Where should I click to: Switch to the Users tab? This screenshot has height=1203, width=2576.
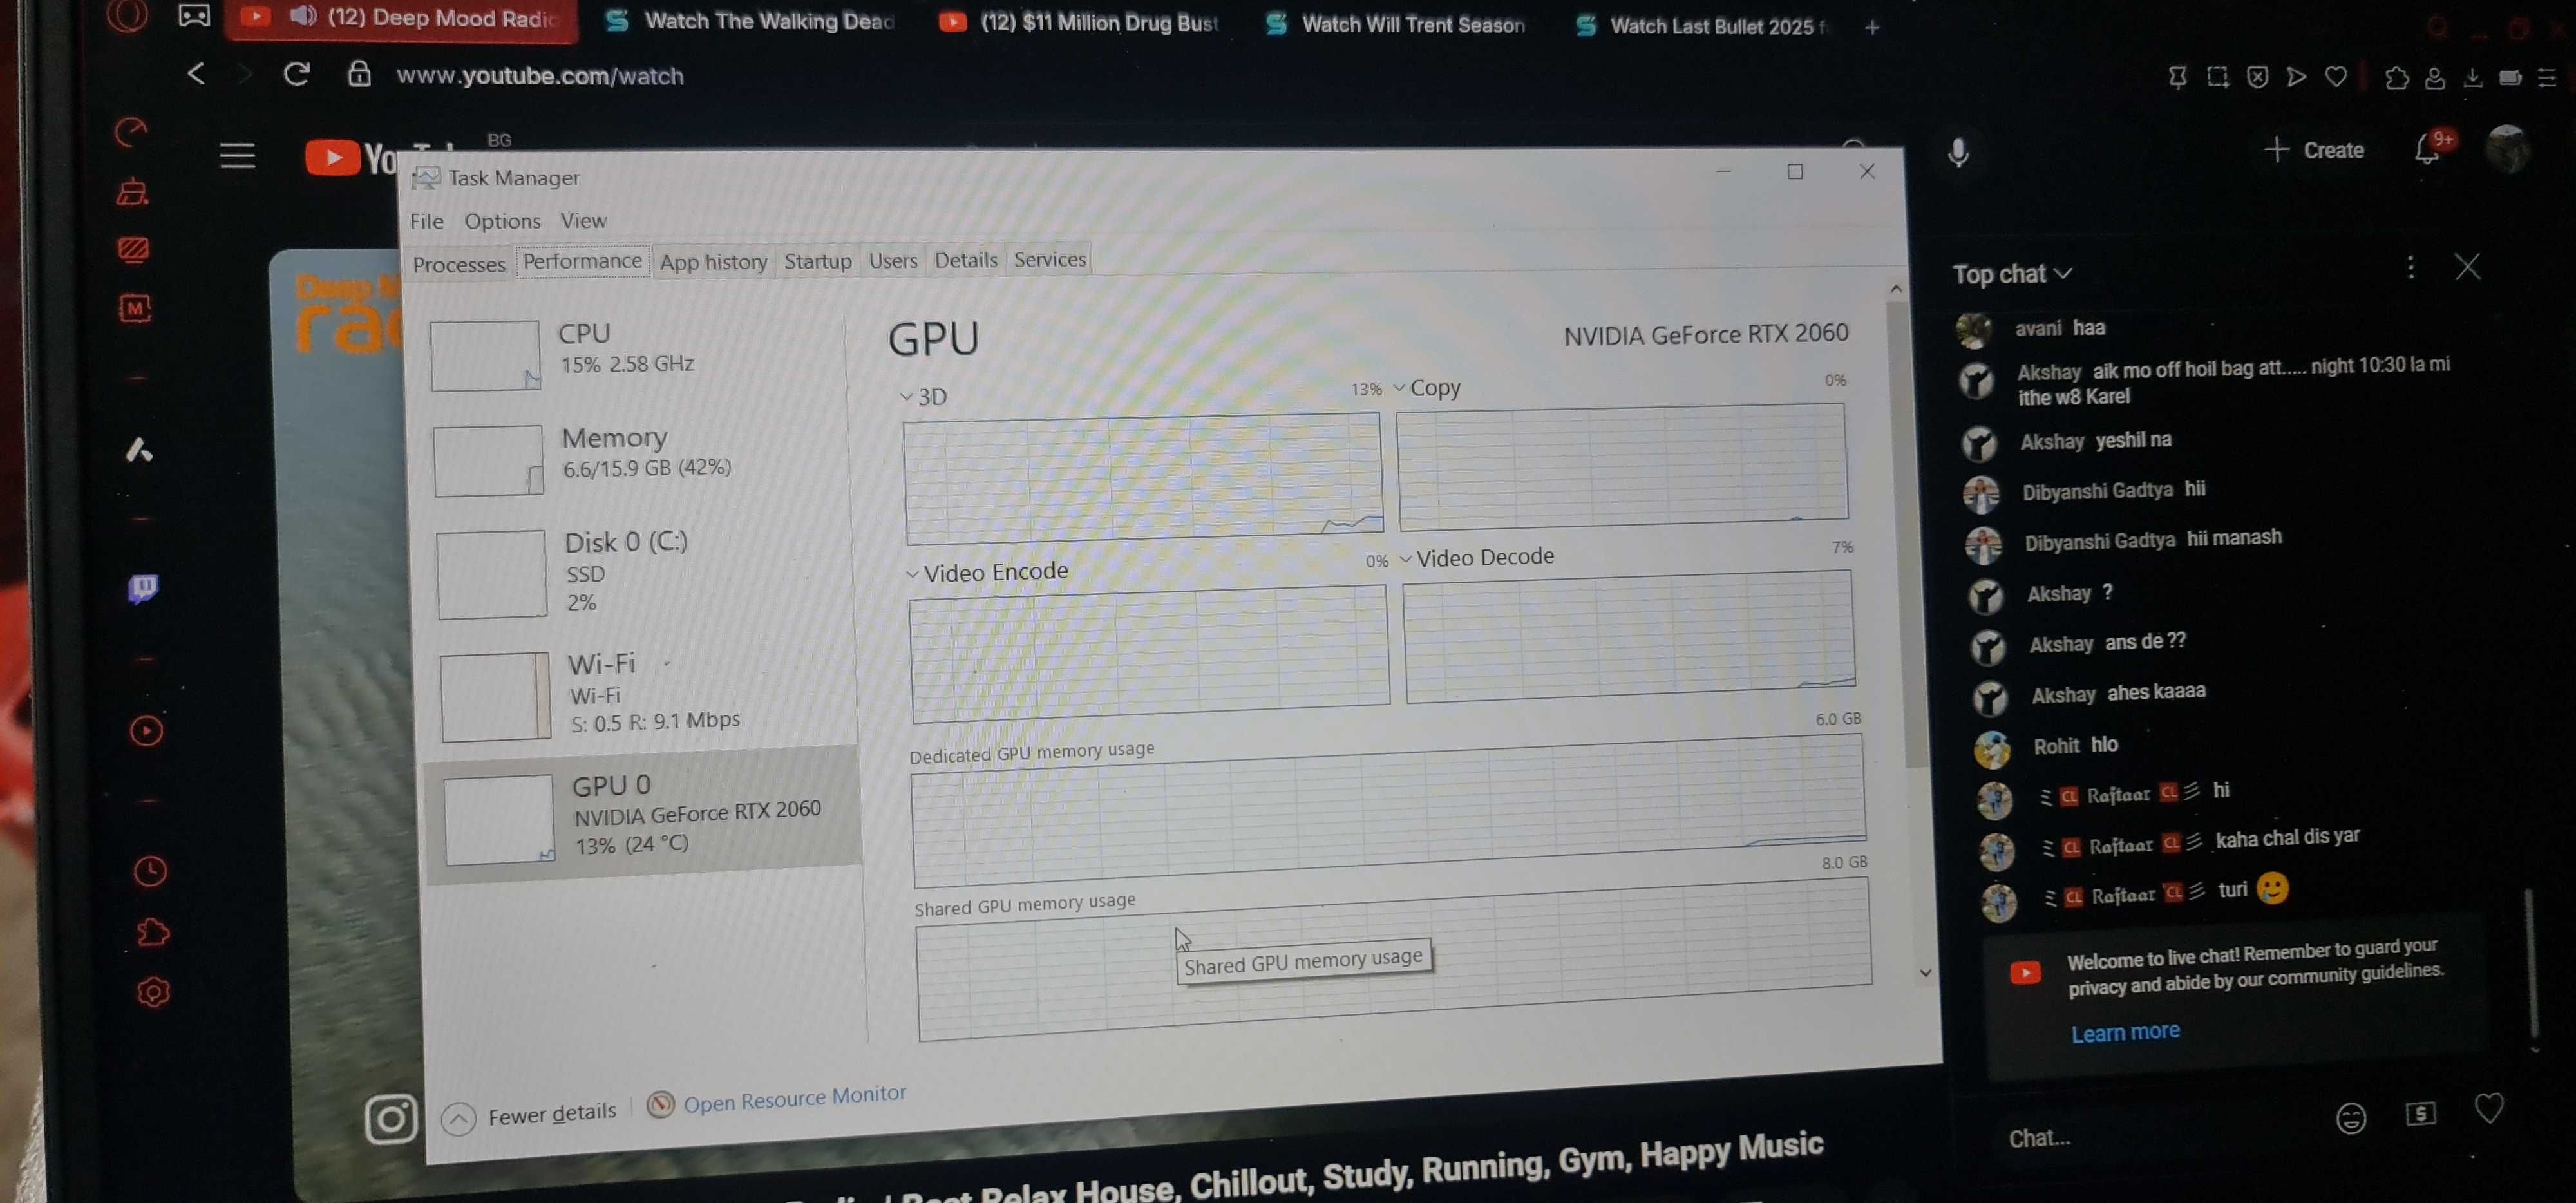[x=892, y=260]
